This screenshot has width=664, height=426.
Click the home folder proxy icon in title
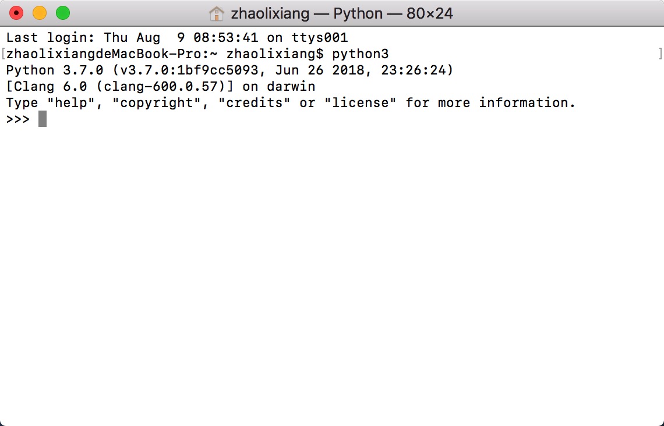tap(217, 13)
